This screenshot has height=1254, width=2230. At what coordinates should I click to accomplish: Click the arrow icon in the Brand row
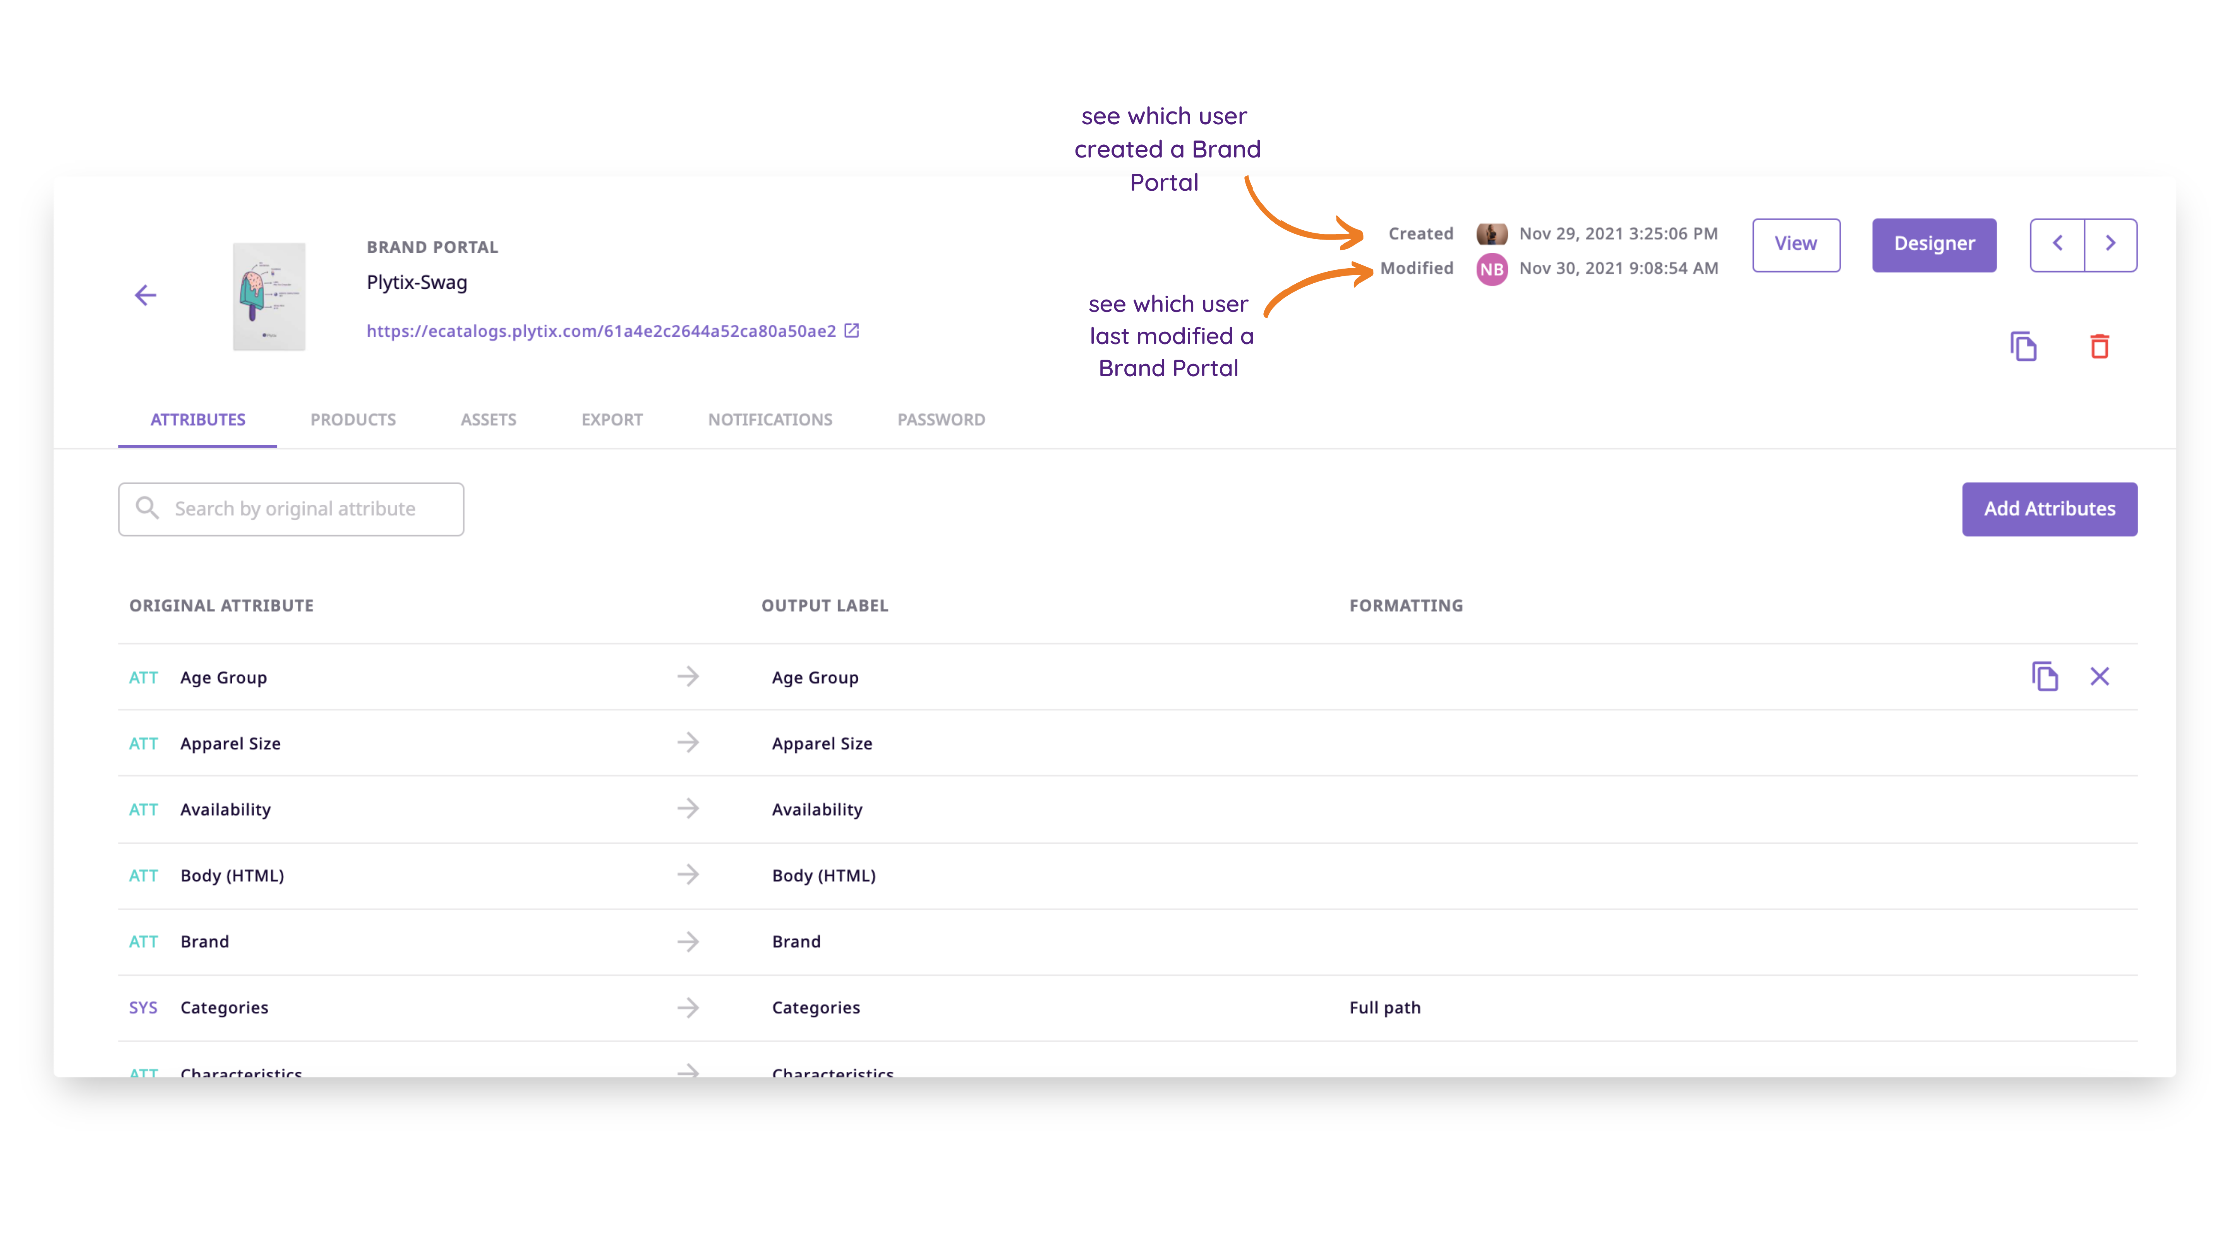click(x=688, y=942)
